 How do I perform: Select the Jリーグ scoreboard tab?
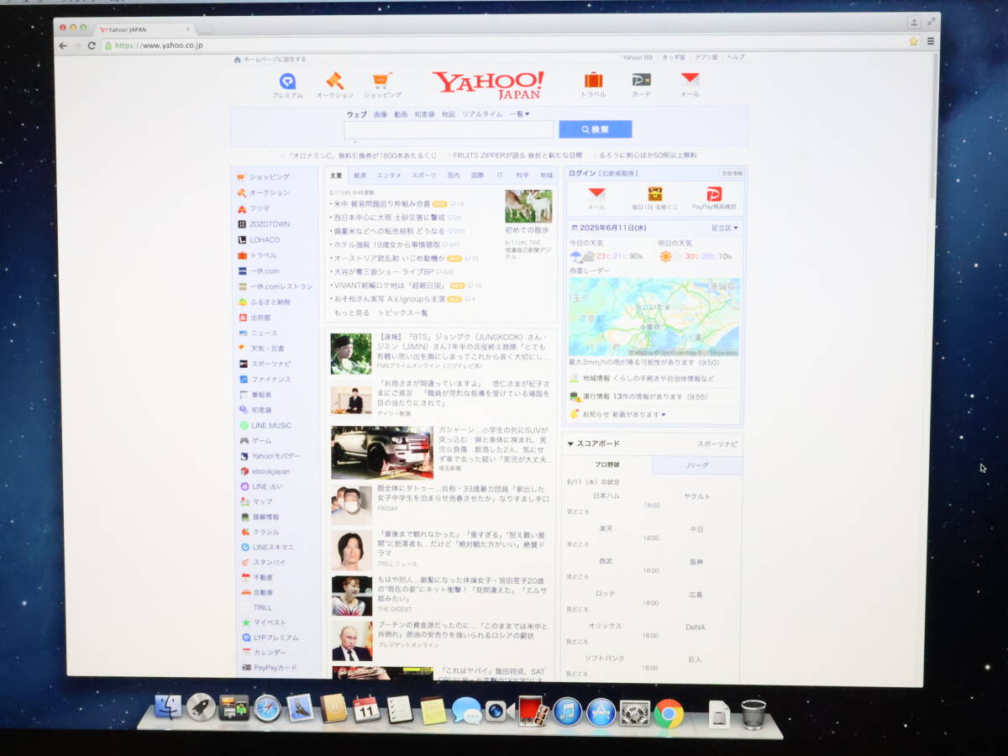pos(698,465)
